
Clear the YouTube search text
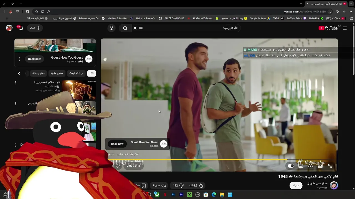(135, 28)
